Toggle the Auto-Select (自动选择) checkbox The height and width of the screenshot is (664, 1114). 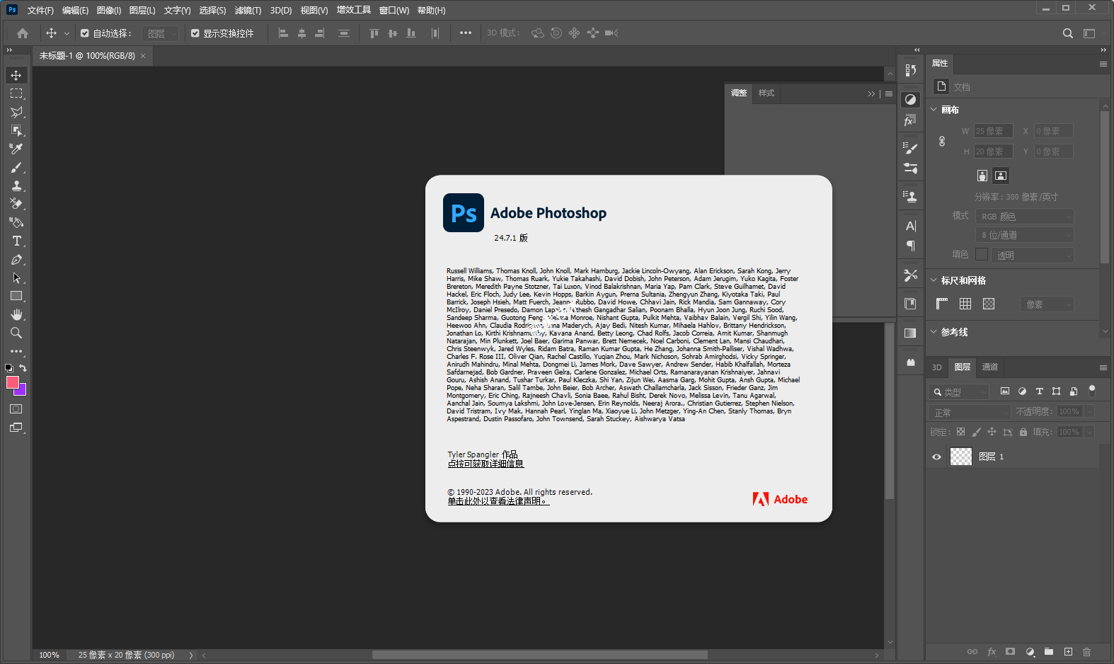click(85, 33)
